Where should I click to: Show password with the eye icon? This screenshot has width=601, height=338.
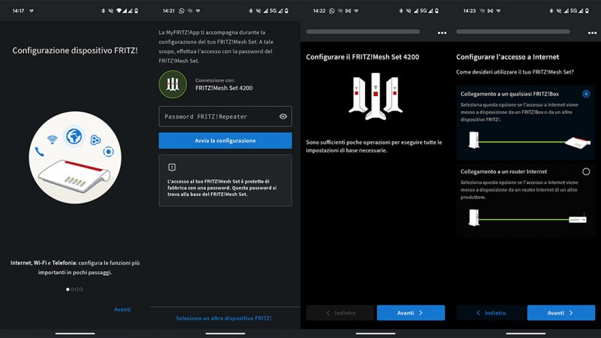[x=283, y=116]
